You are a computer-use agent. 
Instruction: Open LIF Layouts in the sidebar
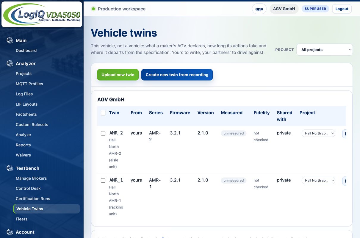27,104
